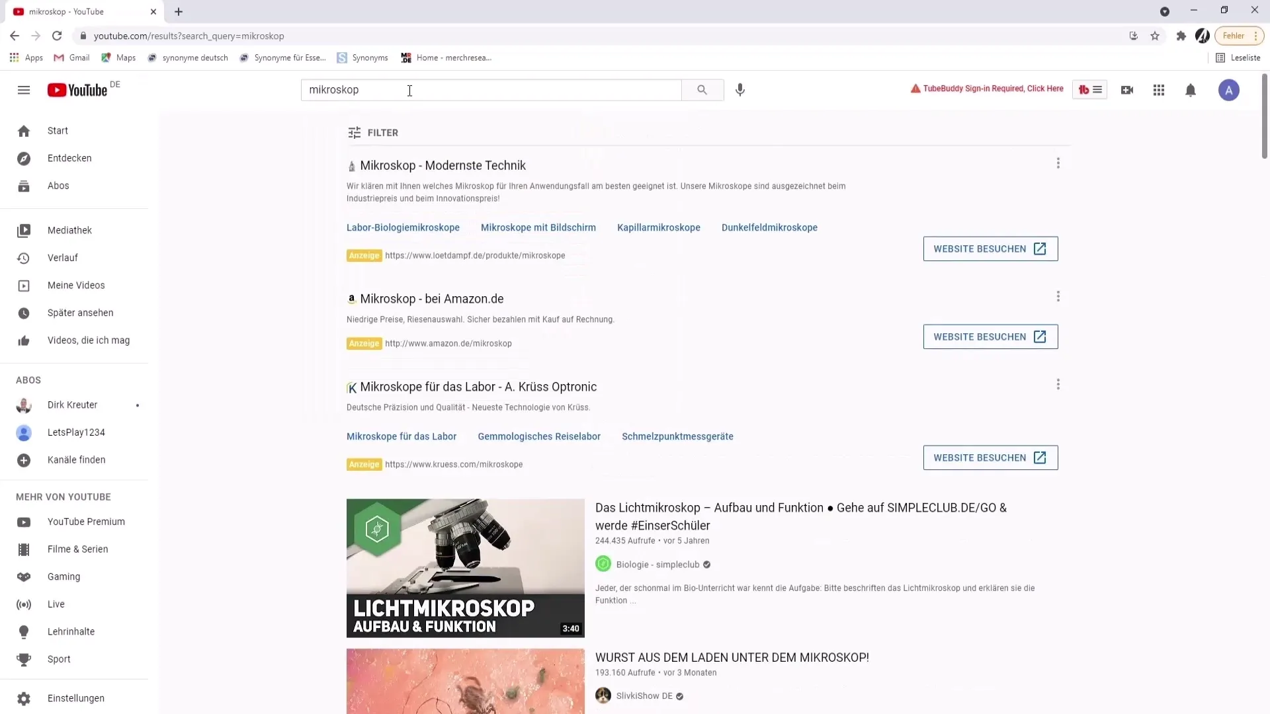Click browser back arrow

[15, 36]
